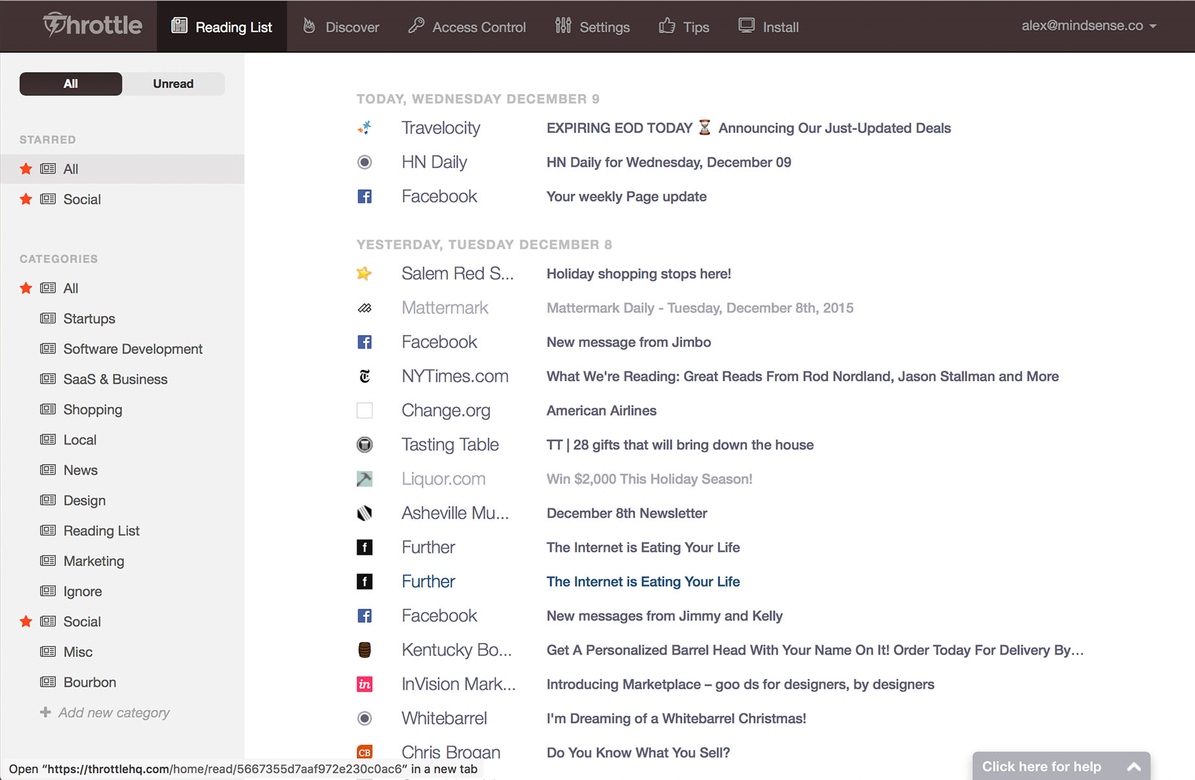The height and width of the screenshot is (780, 1195).
Task: Open the Install tab
Action: point(768,26)
